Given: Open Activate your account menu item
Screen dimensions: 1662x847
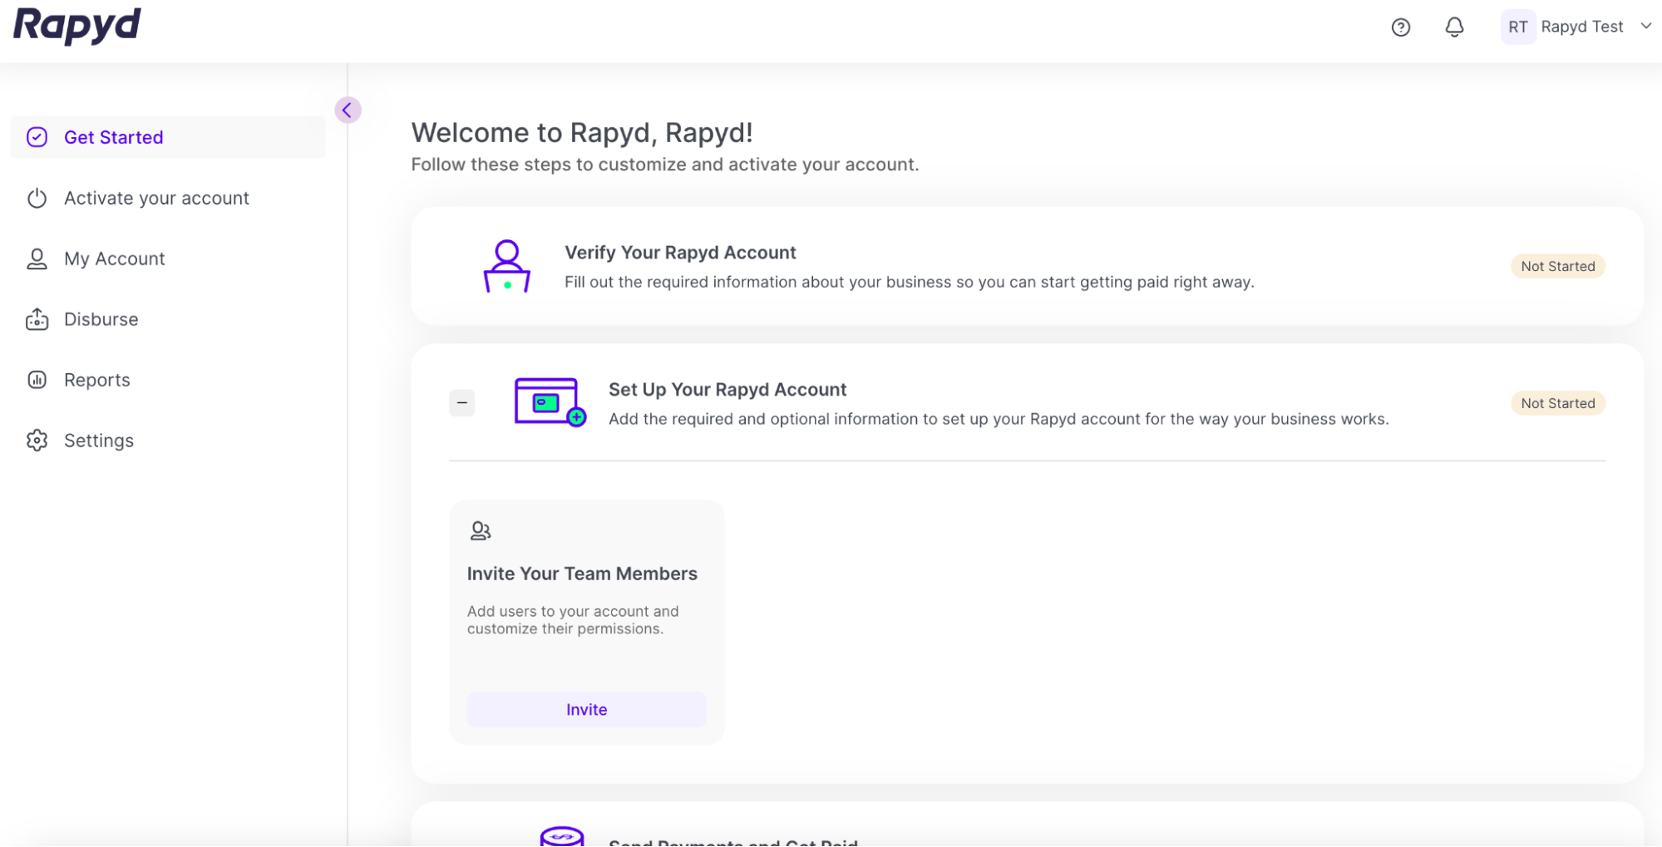Looking at the screenshot, I should click(156, 198).
